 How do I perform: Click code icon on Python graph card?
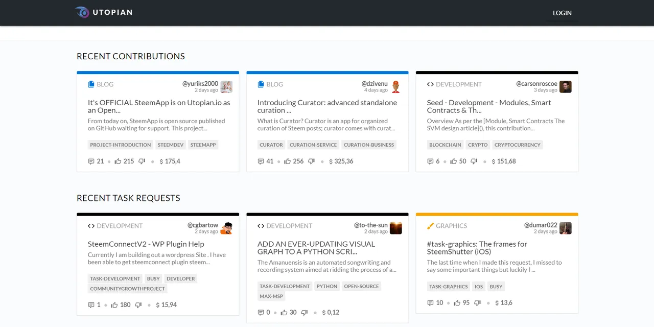click(x=261, y=226)
